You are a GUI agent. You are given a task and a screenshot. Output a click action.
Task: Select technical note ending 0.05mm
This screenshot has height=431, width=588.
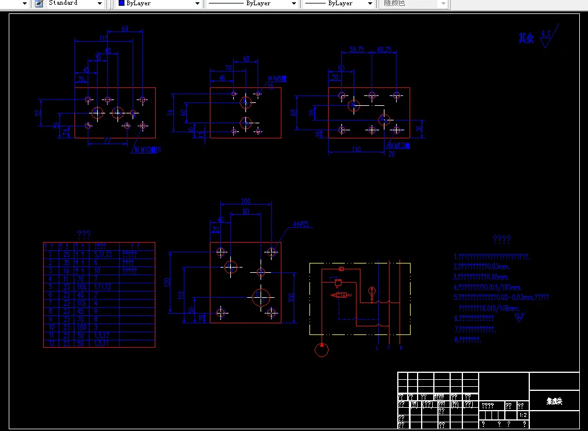pos(481,277)
